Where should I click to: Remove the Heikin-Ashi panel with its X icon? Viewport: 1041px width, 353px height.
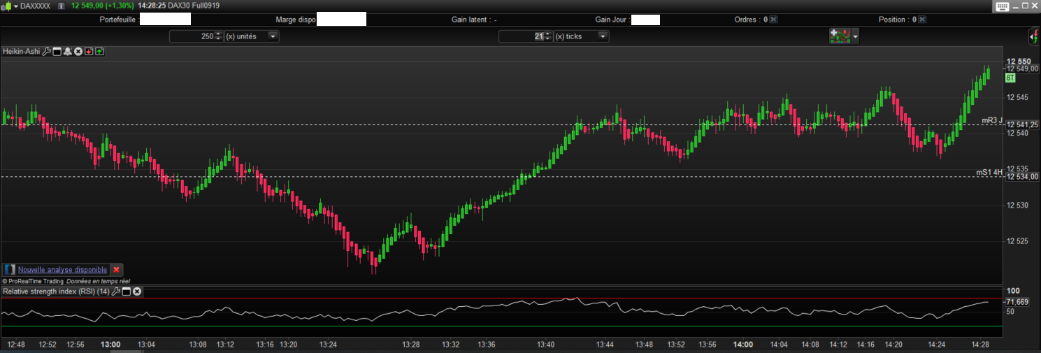[78, 51]
